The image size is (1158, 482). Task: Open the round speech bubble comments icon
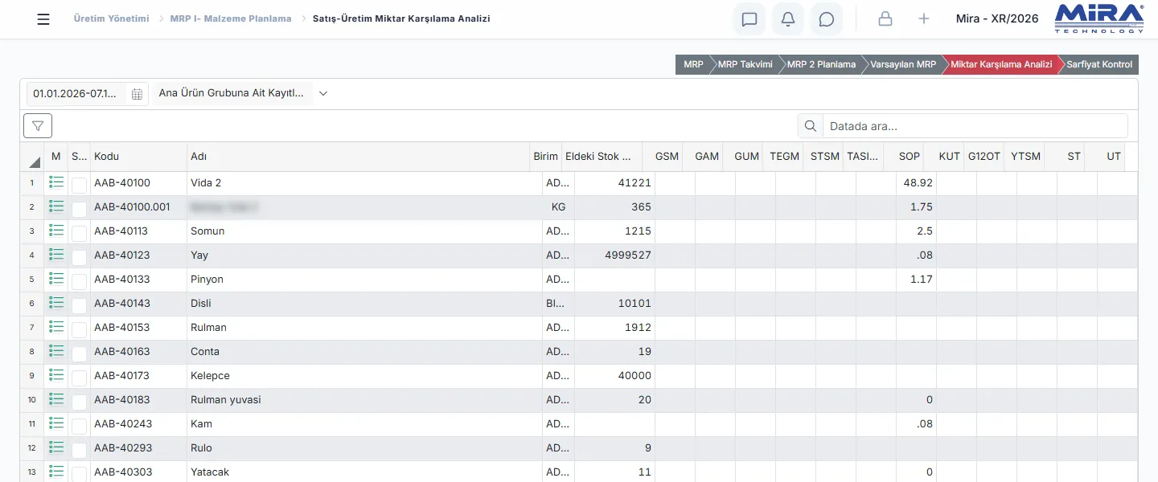point(827,19)
